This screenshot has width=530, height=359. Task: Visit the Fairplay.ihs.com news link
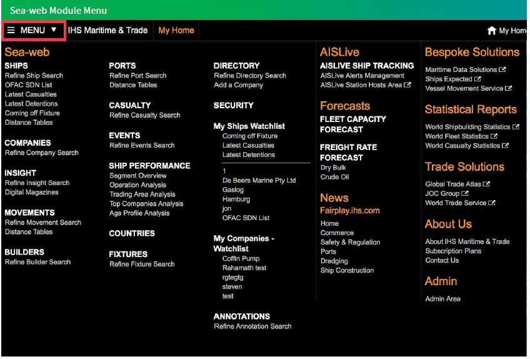[x=349, y=210]
